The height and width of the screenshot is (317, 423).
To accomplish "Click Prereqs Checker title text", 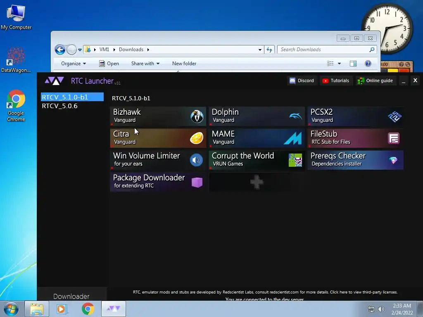I will coord(338,156).
